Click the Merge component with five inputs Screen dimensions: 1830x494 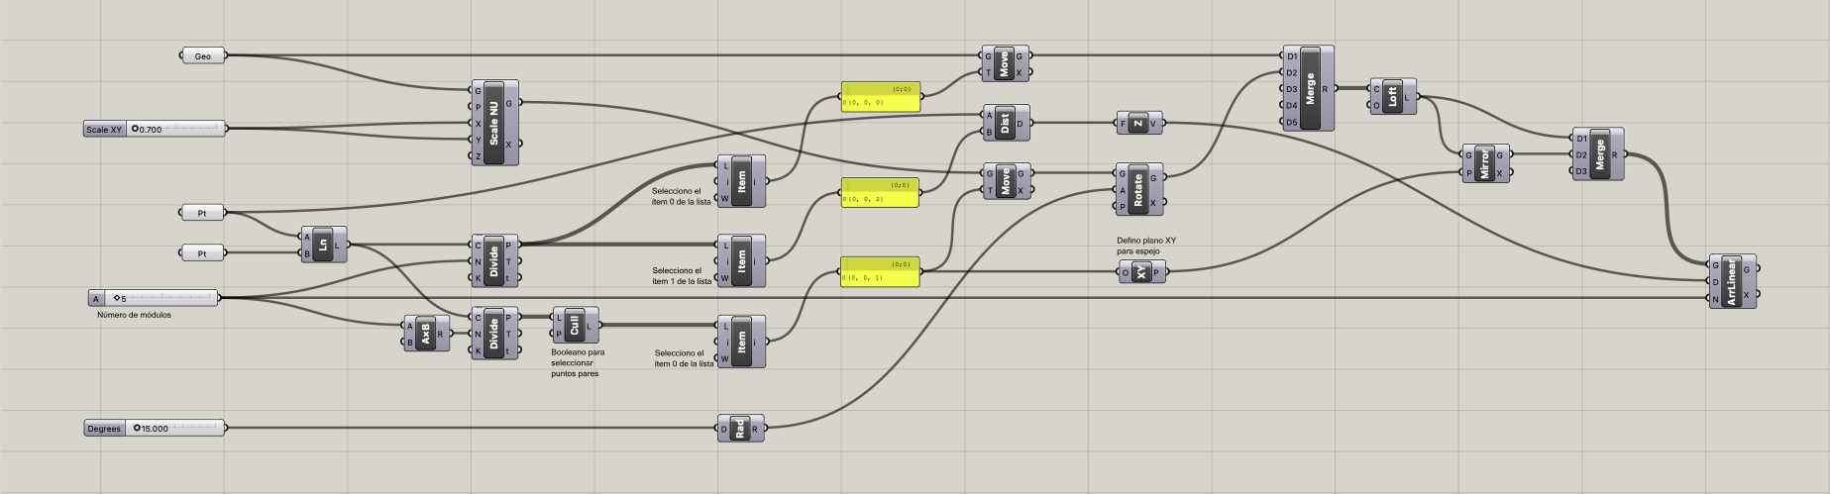coord(1309,88)
